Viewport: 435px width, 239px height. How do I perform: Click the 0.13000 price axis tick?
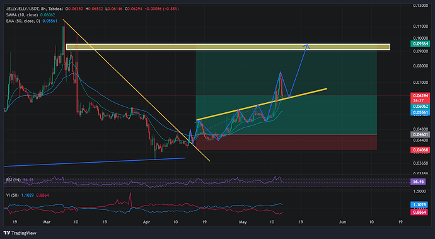[420, 5]
